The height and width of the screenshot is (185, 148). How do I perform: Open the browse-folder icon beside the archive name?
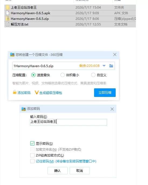point(111,66)
